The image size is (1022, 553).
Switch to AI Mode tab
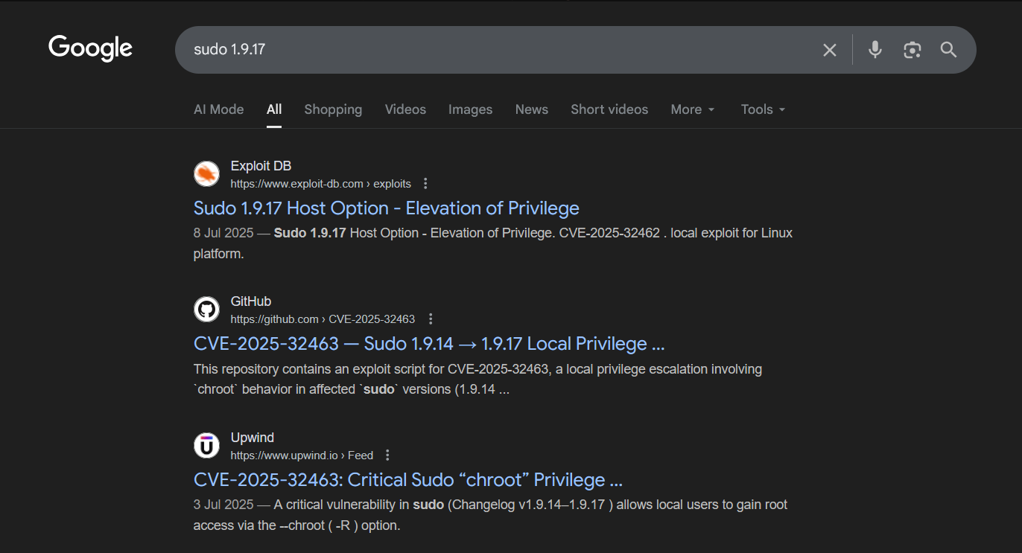pyautogui.click(x=218, y=109)
